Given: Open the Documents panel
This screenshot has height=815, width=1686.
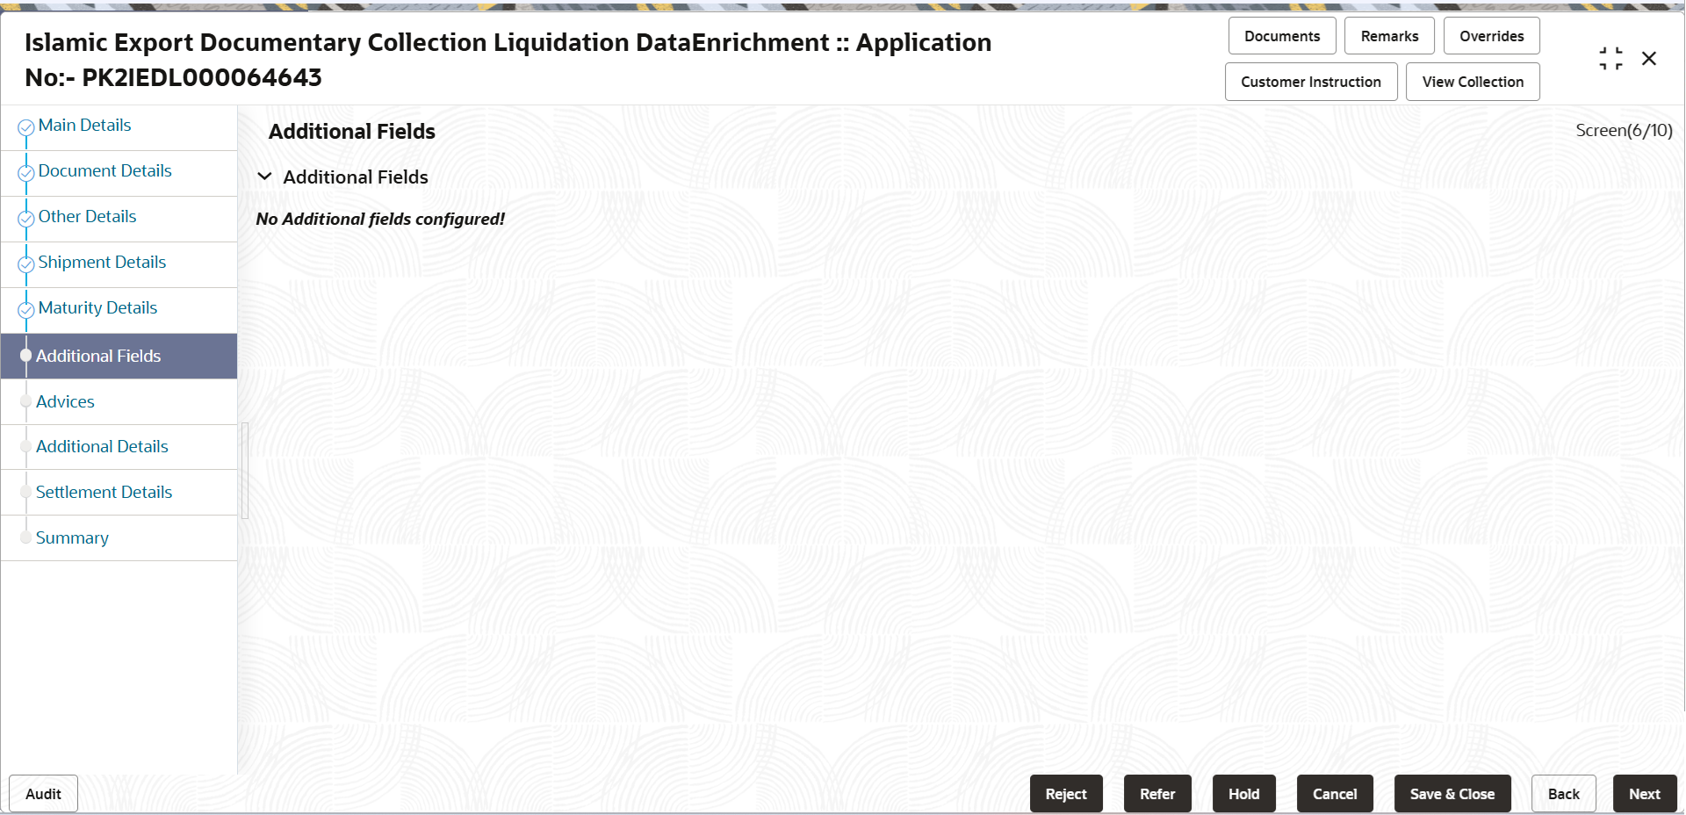Looking at the screenshot, I should [x=1281, y=35].
